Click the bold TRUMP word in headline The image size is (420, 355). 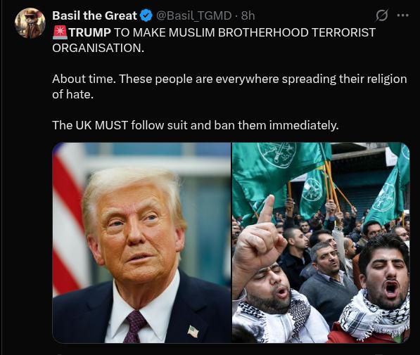point(90,32)
